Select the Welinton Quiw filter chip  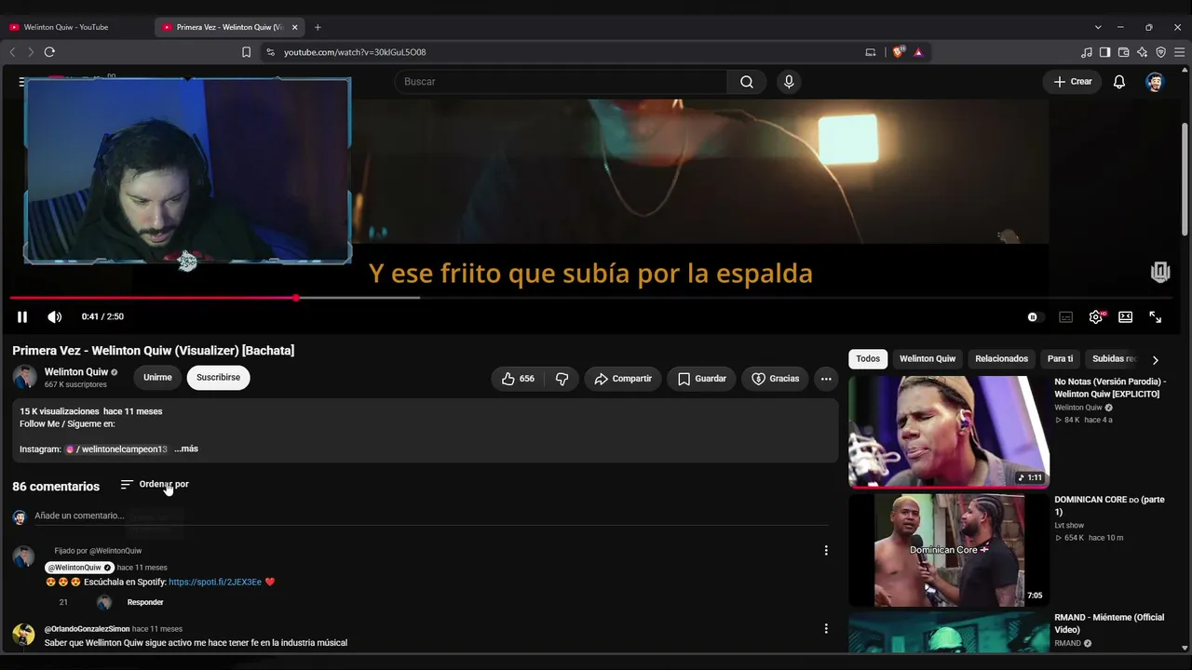click(928, 359)
